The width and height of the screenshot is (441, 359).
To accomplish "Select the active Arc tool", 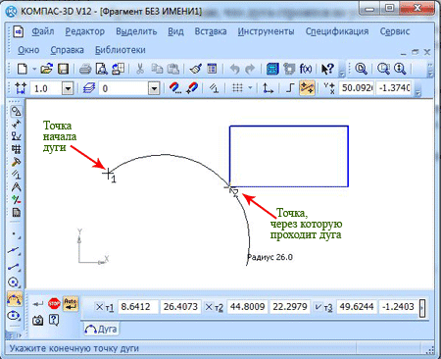I will (15, 299).
